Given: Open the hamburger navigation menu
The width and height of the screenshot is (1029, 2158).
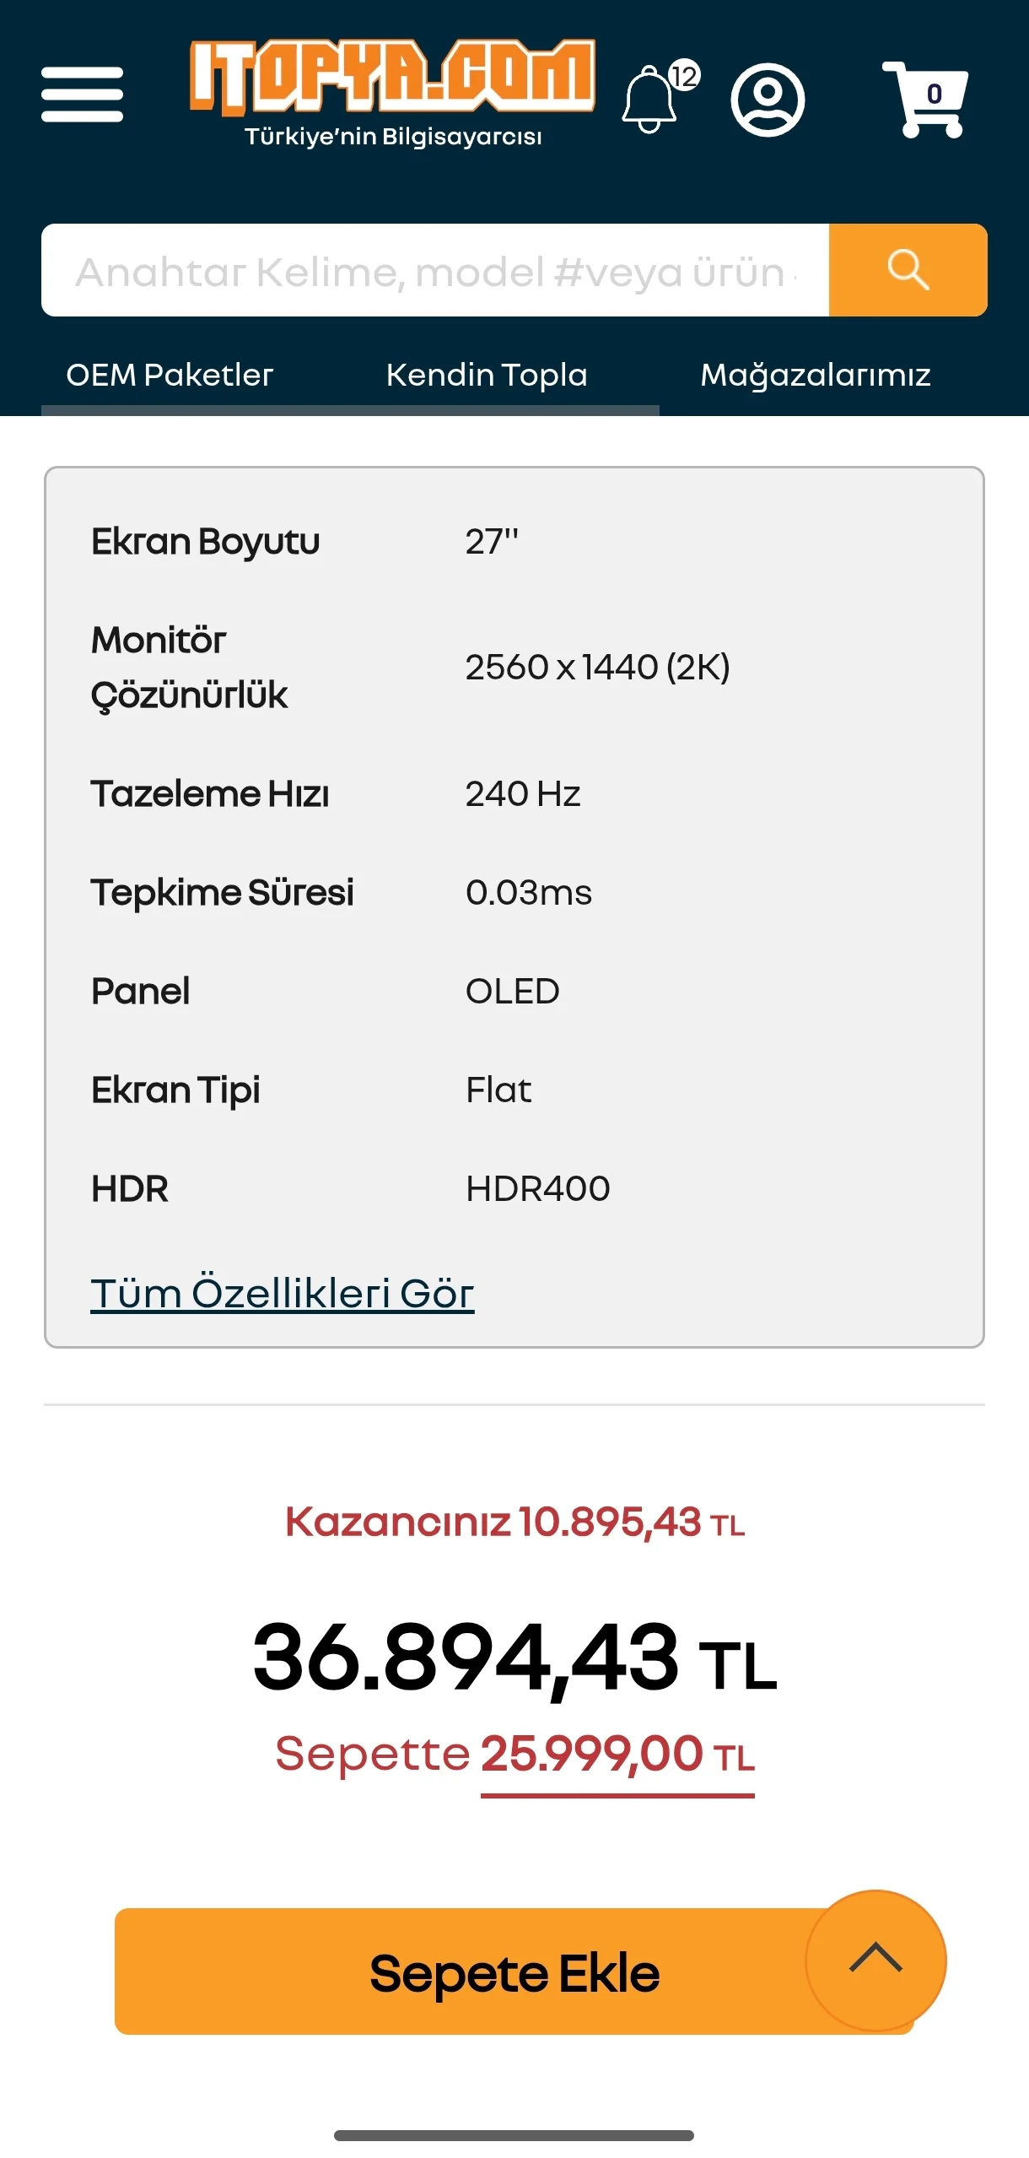Looking at the screenshot, I should 82,95.
